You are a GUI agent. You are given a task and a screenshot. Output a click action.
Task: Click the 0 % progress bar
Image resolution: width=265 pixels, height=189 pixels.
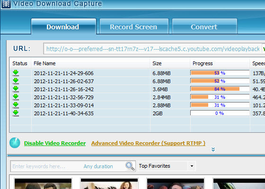(220, 113)
